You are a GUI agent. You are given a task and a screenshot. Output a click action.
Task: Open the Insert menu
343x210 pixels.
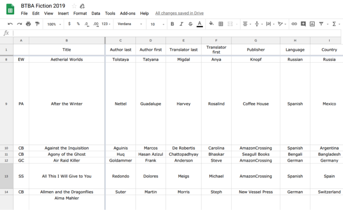pos(63,13)
